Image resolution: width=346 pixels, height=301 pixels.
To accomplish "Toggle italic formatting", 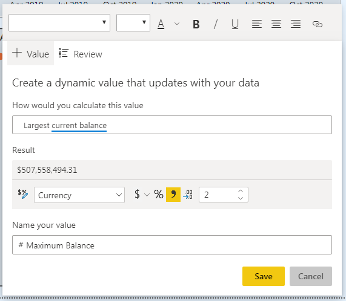I will click(x=216, y=24).
